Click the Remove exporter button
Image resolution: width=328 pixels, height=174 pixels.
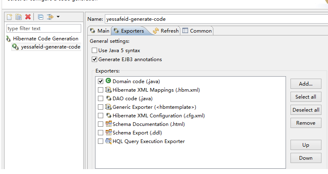306,123
